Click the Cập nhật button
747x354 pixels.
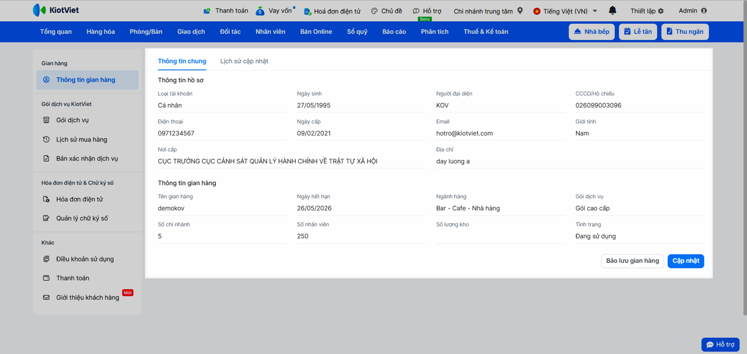coord(686,261)
